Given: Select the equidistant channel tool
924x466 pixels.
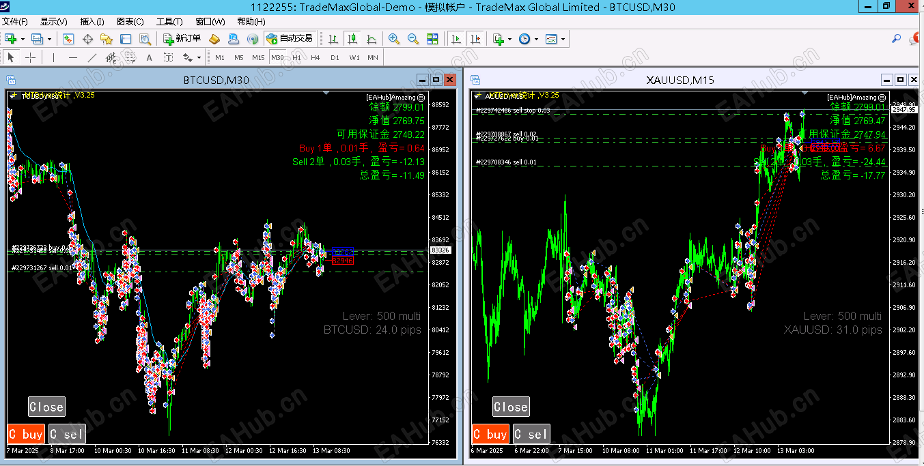Looking at the screenshot, I should (111, 57).
